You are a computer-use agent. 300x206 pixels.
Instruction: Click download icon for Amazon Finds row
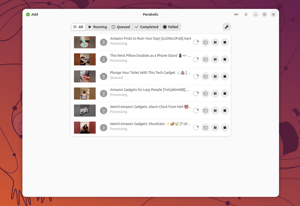click(x=104, y=42)
